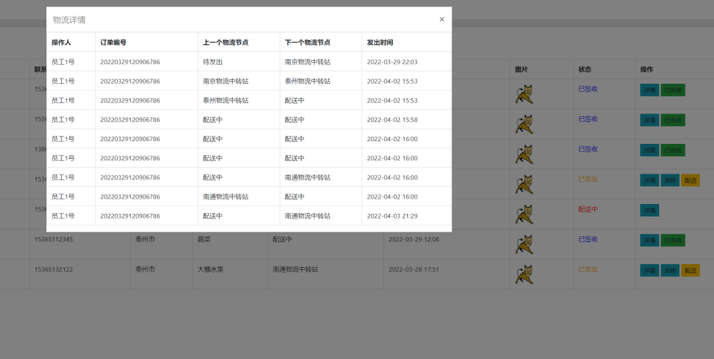Click 已完成 in the 15365112345 row
This screenshot has width=714, height=359.
click(x=673, y=240)
